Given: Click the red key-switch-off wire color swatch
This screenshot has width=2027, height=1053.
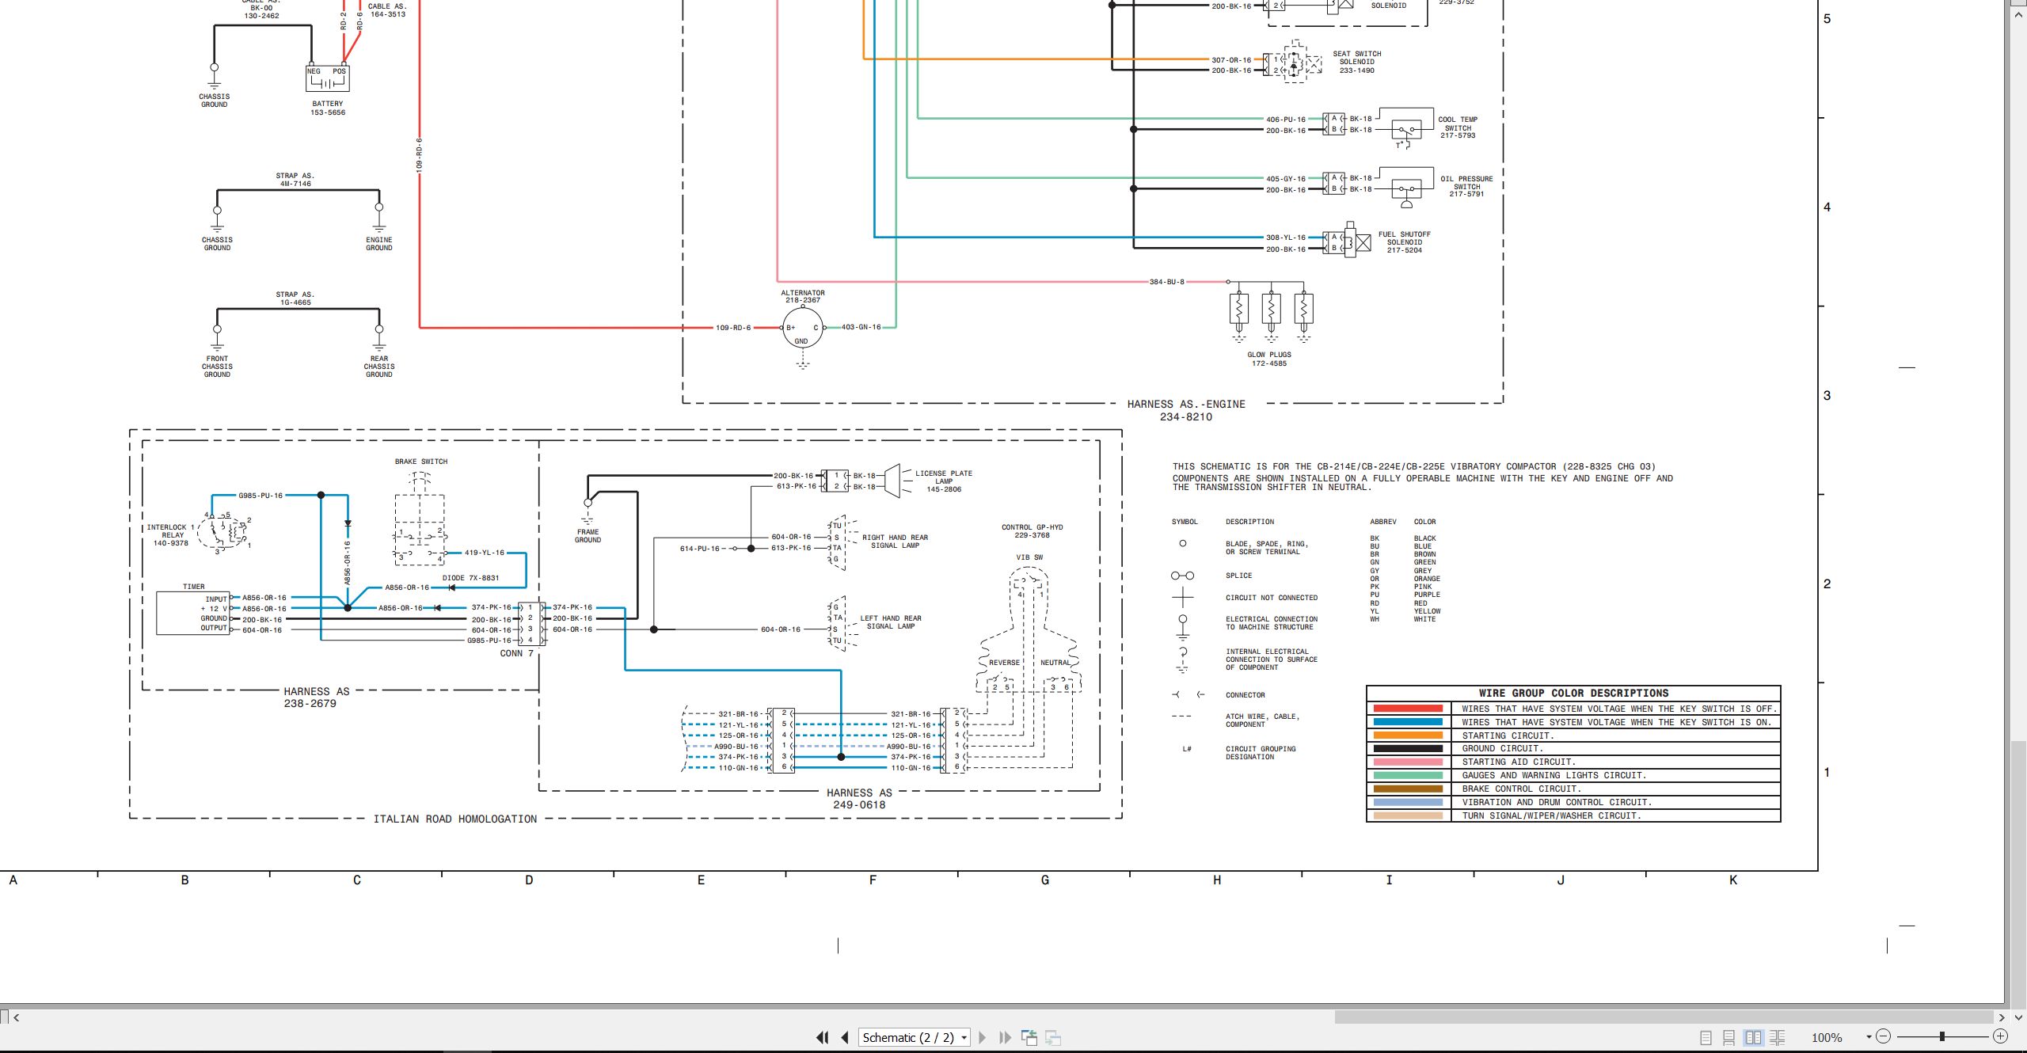Looking at the screenshot, I should [1408, 709].
